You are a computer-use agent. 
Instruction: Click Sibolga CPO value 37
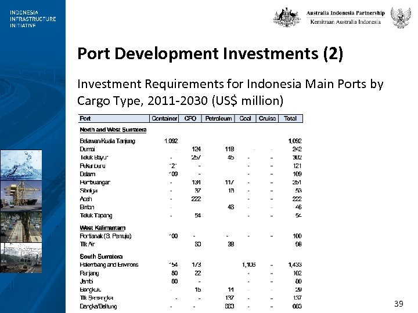[x=197, y=191]
